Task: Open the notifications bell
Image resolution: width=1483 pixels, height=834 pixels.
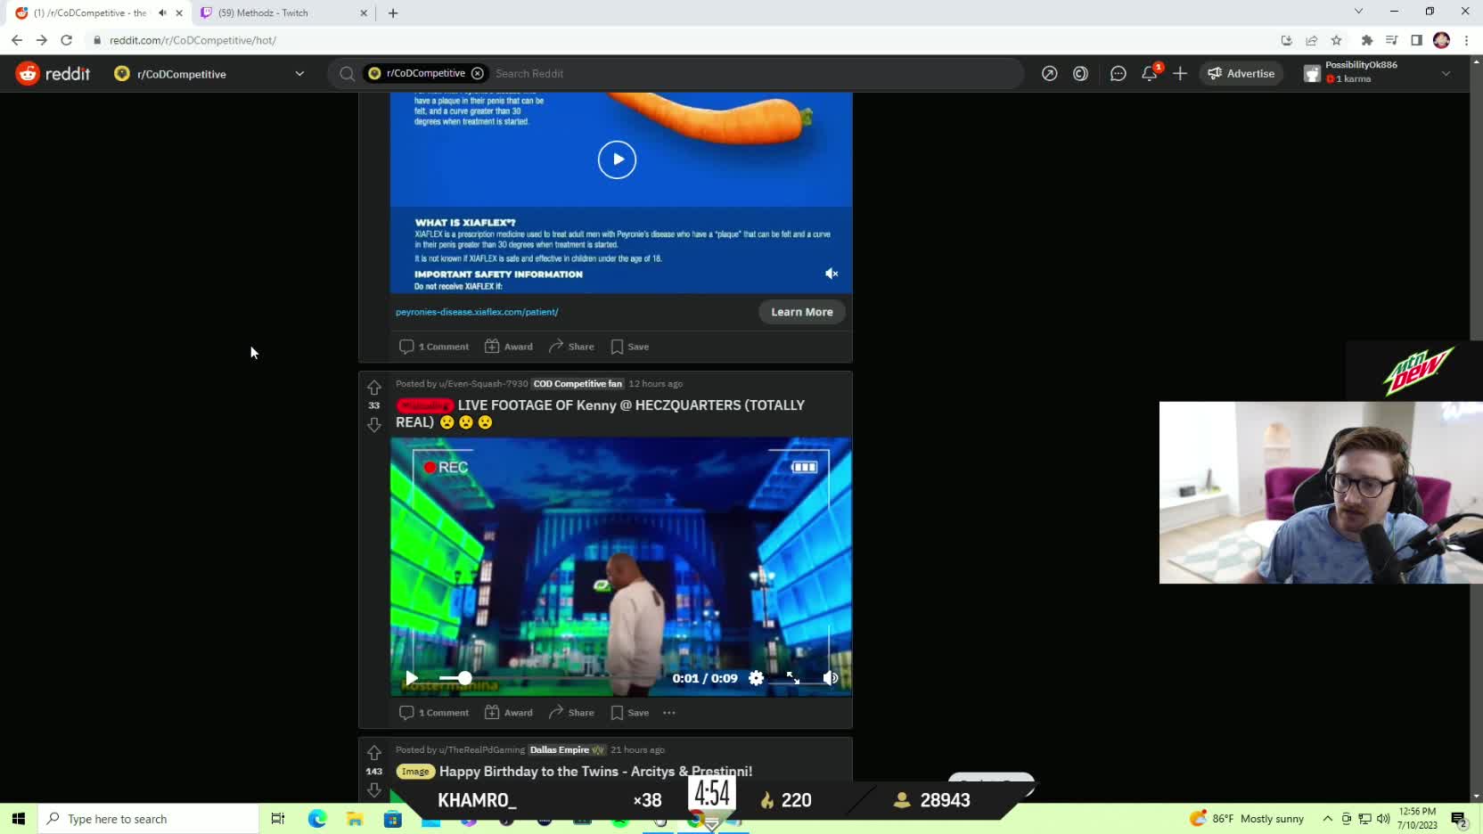Action: (x=1150, y=74)
